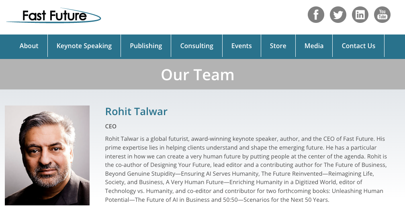
Task: Open the About menu
Action: [29, 46]
